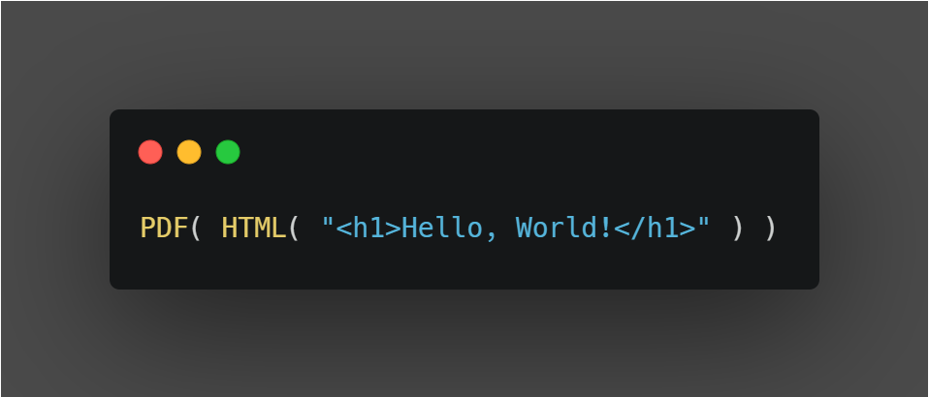This screenshot has height=397, width=929.
Task: Click the opening double quote of the string
Action: pyautogui.click(x=328, y=229)
